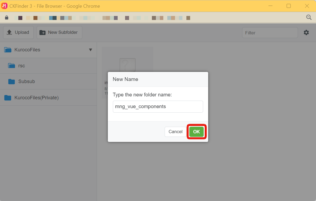Cancel the New Name dialog
This screenshot has width=316, height=201.
coord(175,132)
